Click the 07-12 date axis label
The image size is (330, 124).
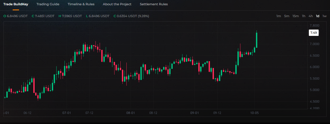click(x=89, y=113)
